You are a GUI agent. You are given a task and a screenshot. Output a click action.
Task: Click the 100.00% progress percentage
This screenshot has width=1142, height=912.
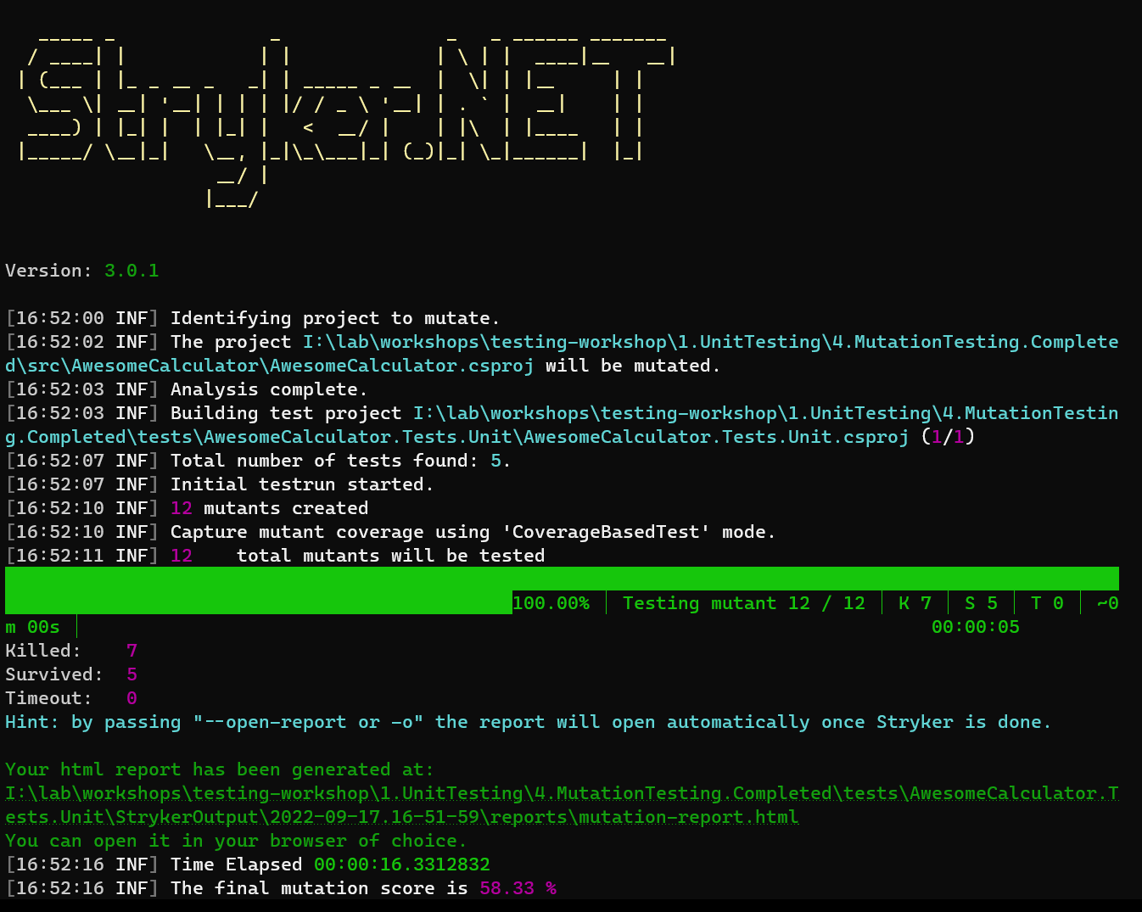[551, 603]
